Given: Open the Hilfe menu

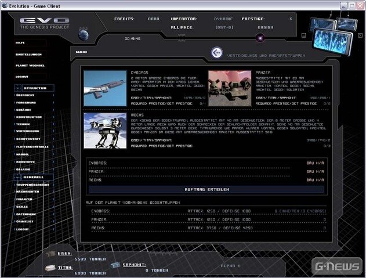Looking at the screenshot, I should point(30,43).
